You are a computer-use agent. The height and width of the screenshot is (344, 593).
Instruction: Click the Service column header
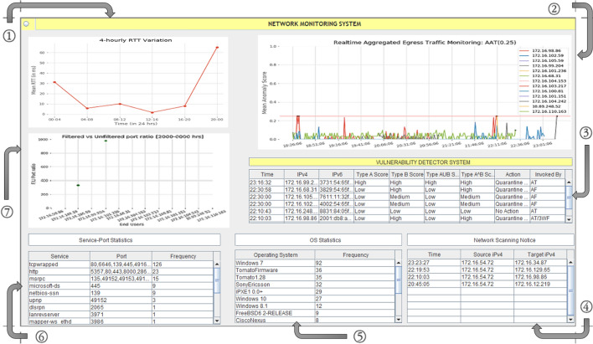click(59, 256)
